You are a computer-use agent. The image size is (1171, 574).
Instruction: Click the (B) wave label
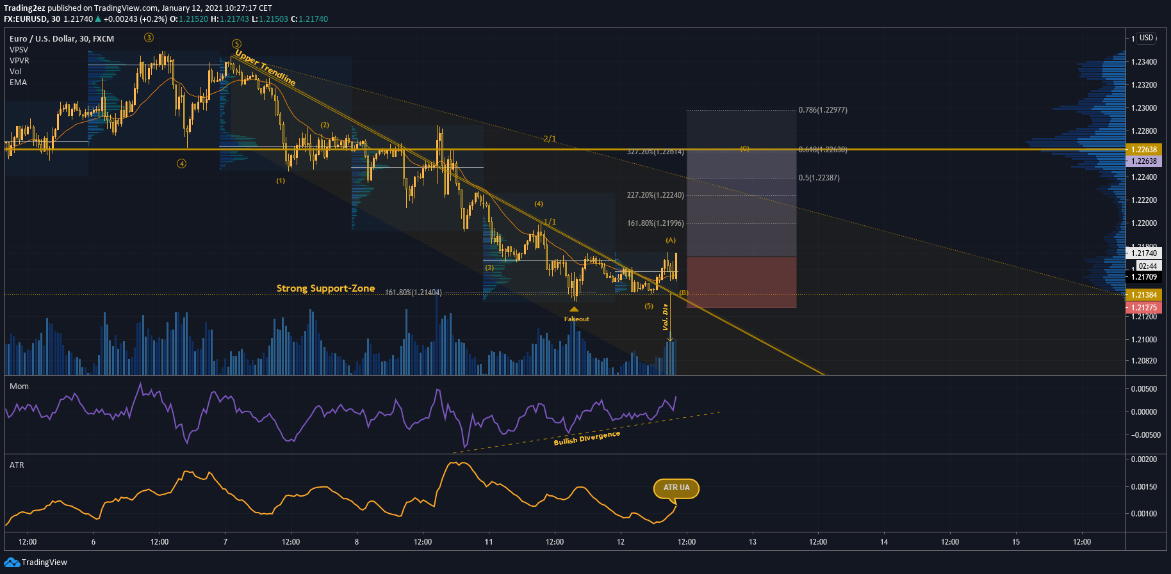click(x=684, y=293)
